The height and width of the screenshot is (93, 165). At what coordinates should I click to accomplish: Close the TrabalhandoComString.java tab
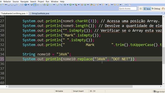[27, 13]
